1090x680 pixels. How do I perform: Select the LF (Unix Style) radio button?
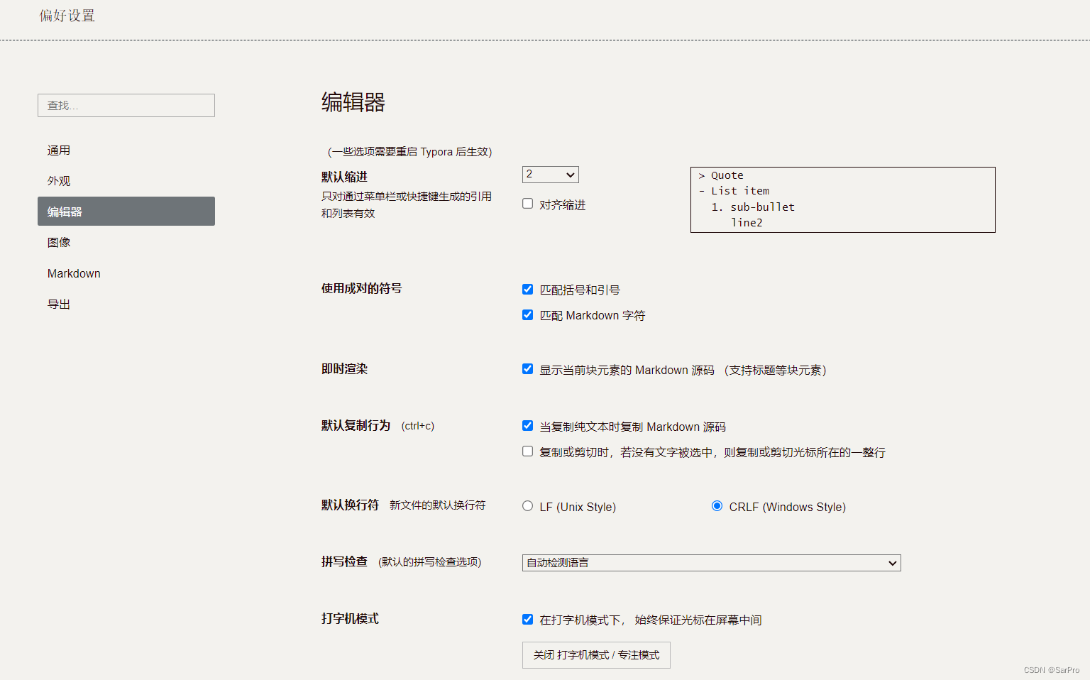click(528, 506)
